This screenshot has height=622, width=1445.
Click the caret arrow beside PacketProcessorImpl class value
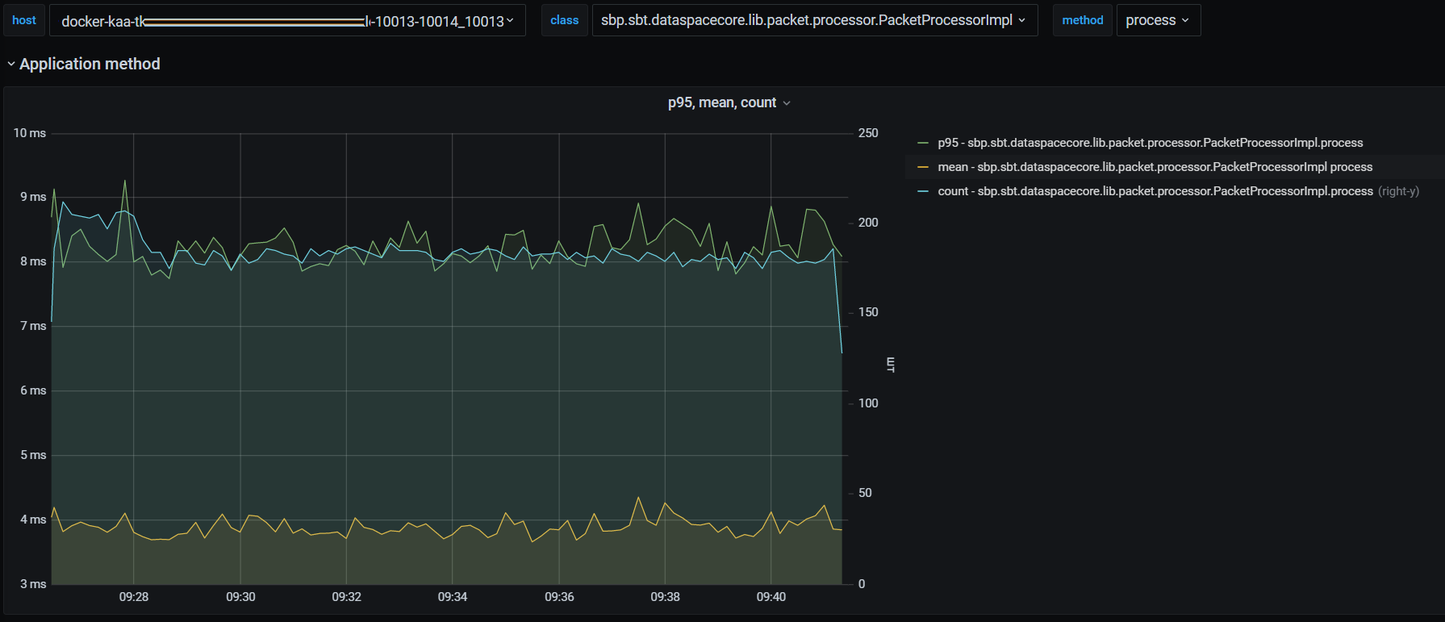point(1022,21)
